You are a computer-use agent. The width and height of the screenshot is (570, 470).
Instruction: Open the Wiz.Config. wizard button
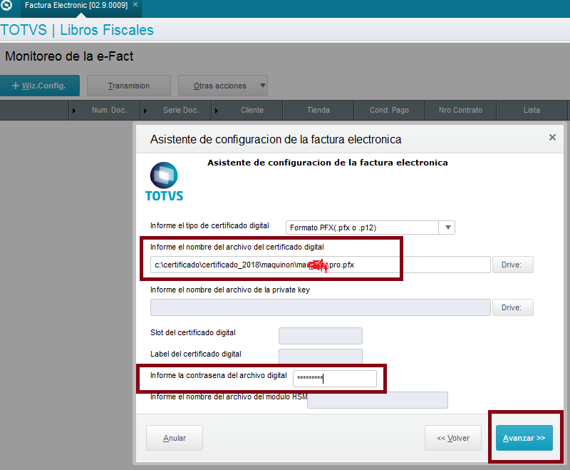tap(40, 86)
